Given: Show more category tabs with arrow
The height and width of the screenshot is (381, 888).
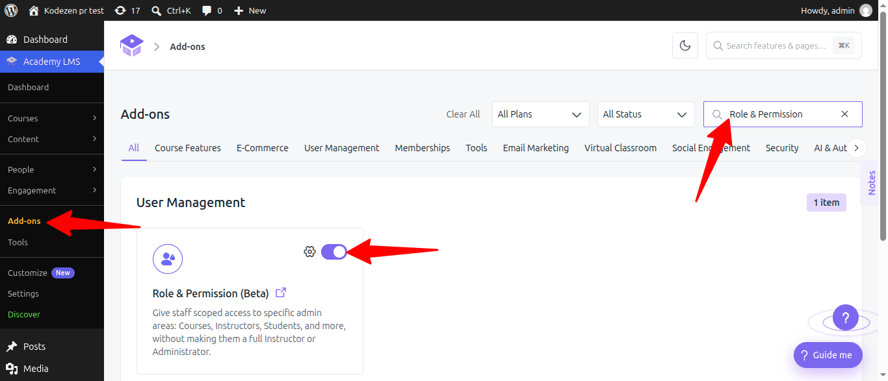Looking at the screenshot, I should (x=856, y=148).
